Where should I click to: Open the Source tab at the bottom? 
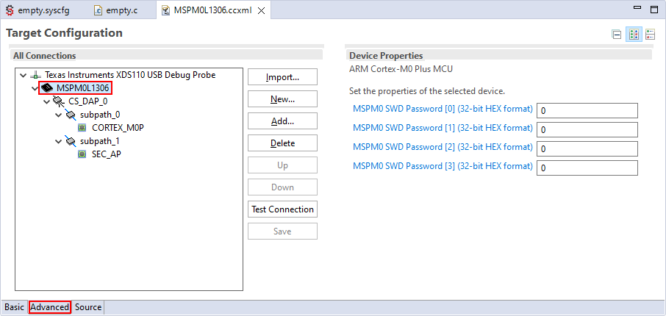click(x=88, y=307)
